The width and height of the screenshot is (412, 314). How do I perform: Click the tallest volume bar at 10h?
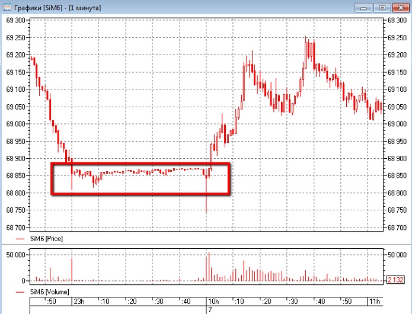(x=209, y=267)
